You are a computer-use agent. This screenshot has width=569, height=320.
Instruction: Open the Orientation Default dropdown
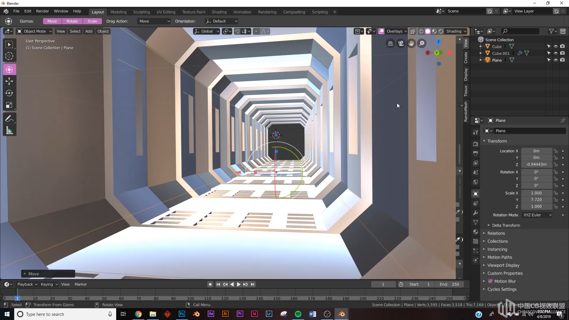[x=222, y=21]
